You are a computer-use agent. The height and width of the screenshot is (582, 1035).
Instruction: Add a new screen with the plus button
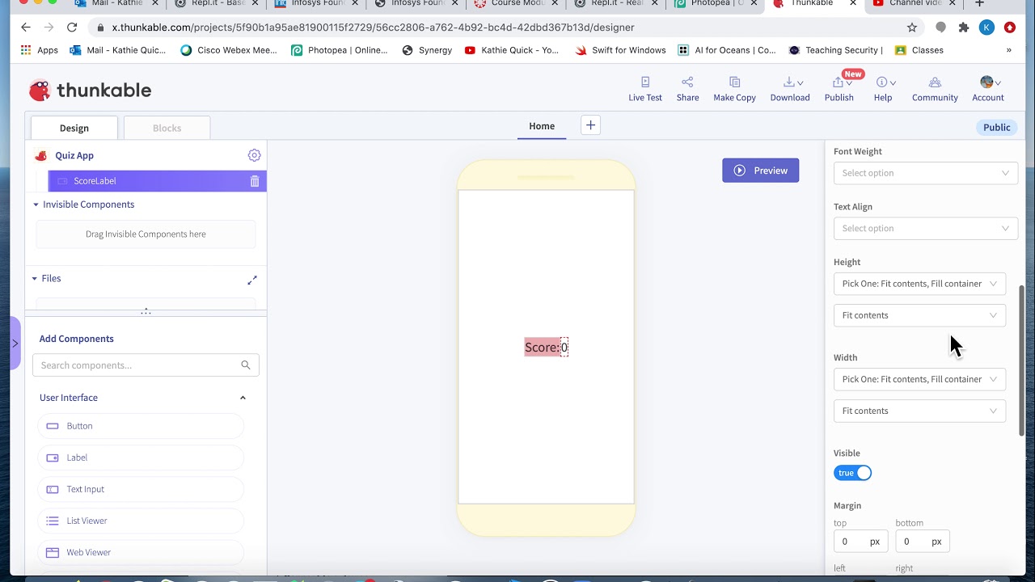click(x=590, y=125)
